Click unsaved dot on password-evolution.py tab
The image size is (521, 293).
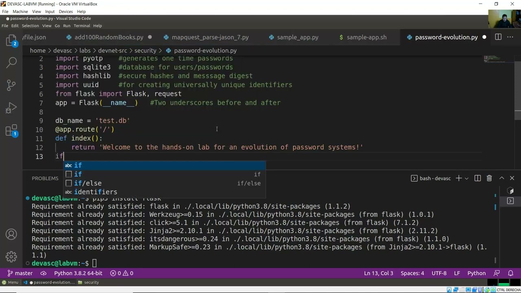click(484, 37)
